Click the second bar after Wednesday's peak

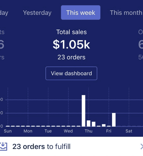click(89, 123)
